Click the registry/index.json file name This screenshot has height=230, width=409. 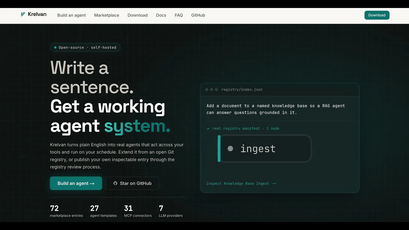click(x=242, y=89)
